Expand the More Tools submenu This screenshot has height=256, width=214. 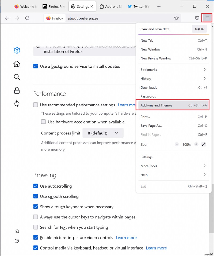point(173,166)
